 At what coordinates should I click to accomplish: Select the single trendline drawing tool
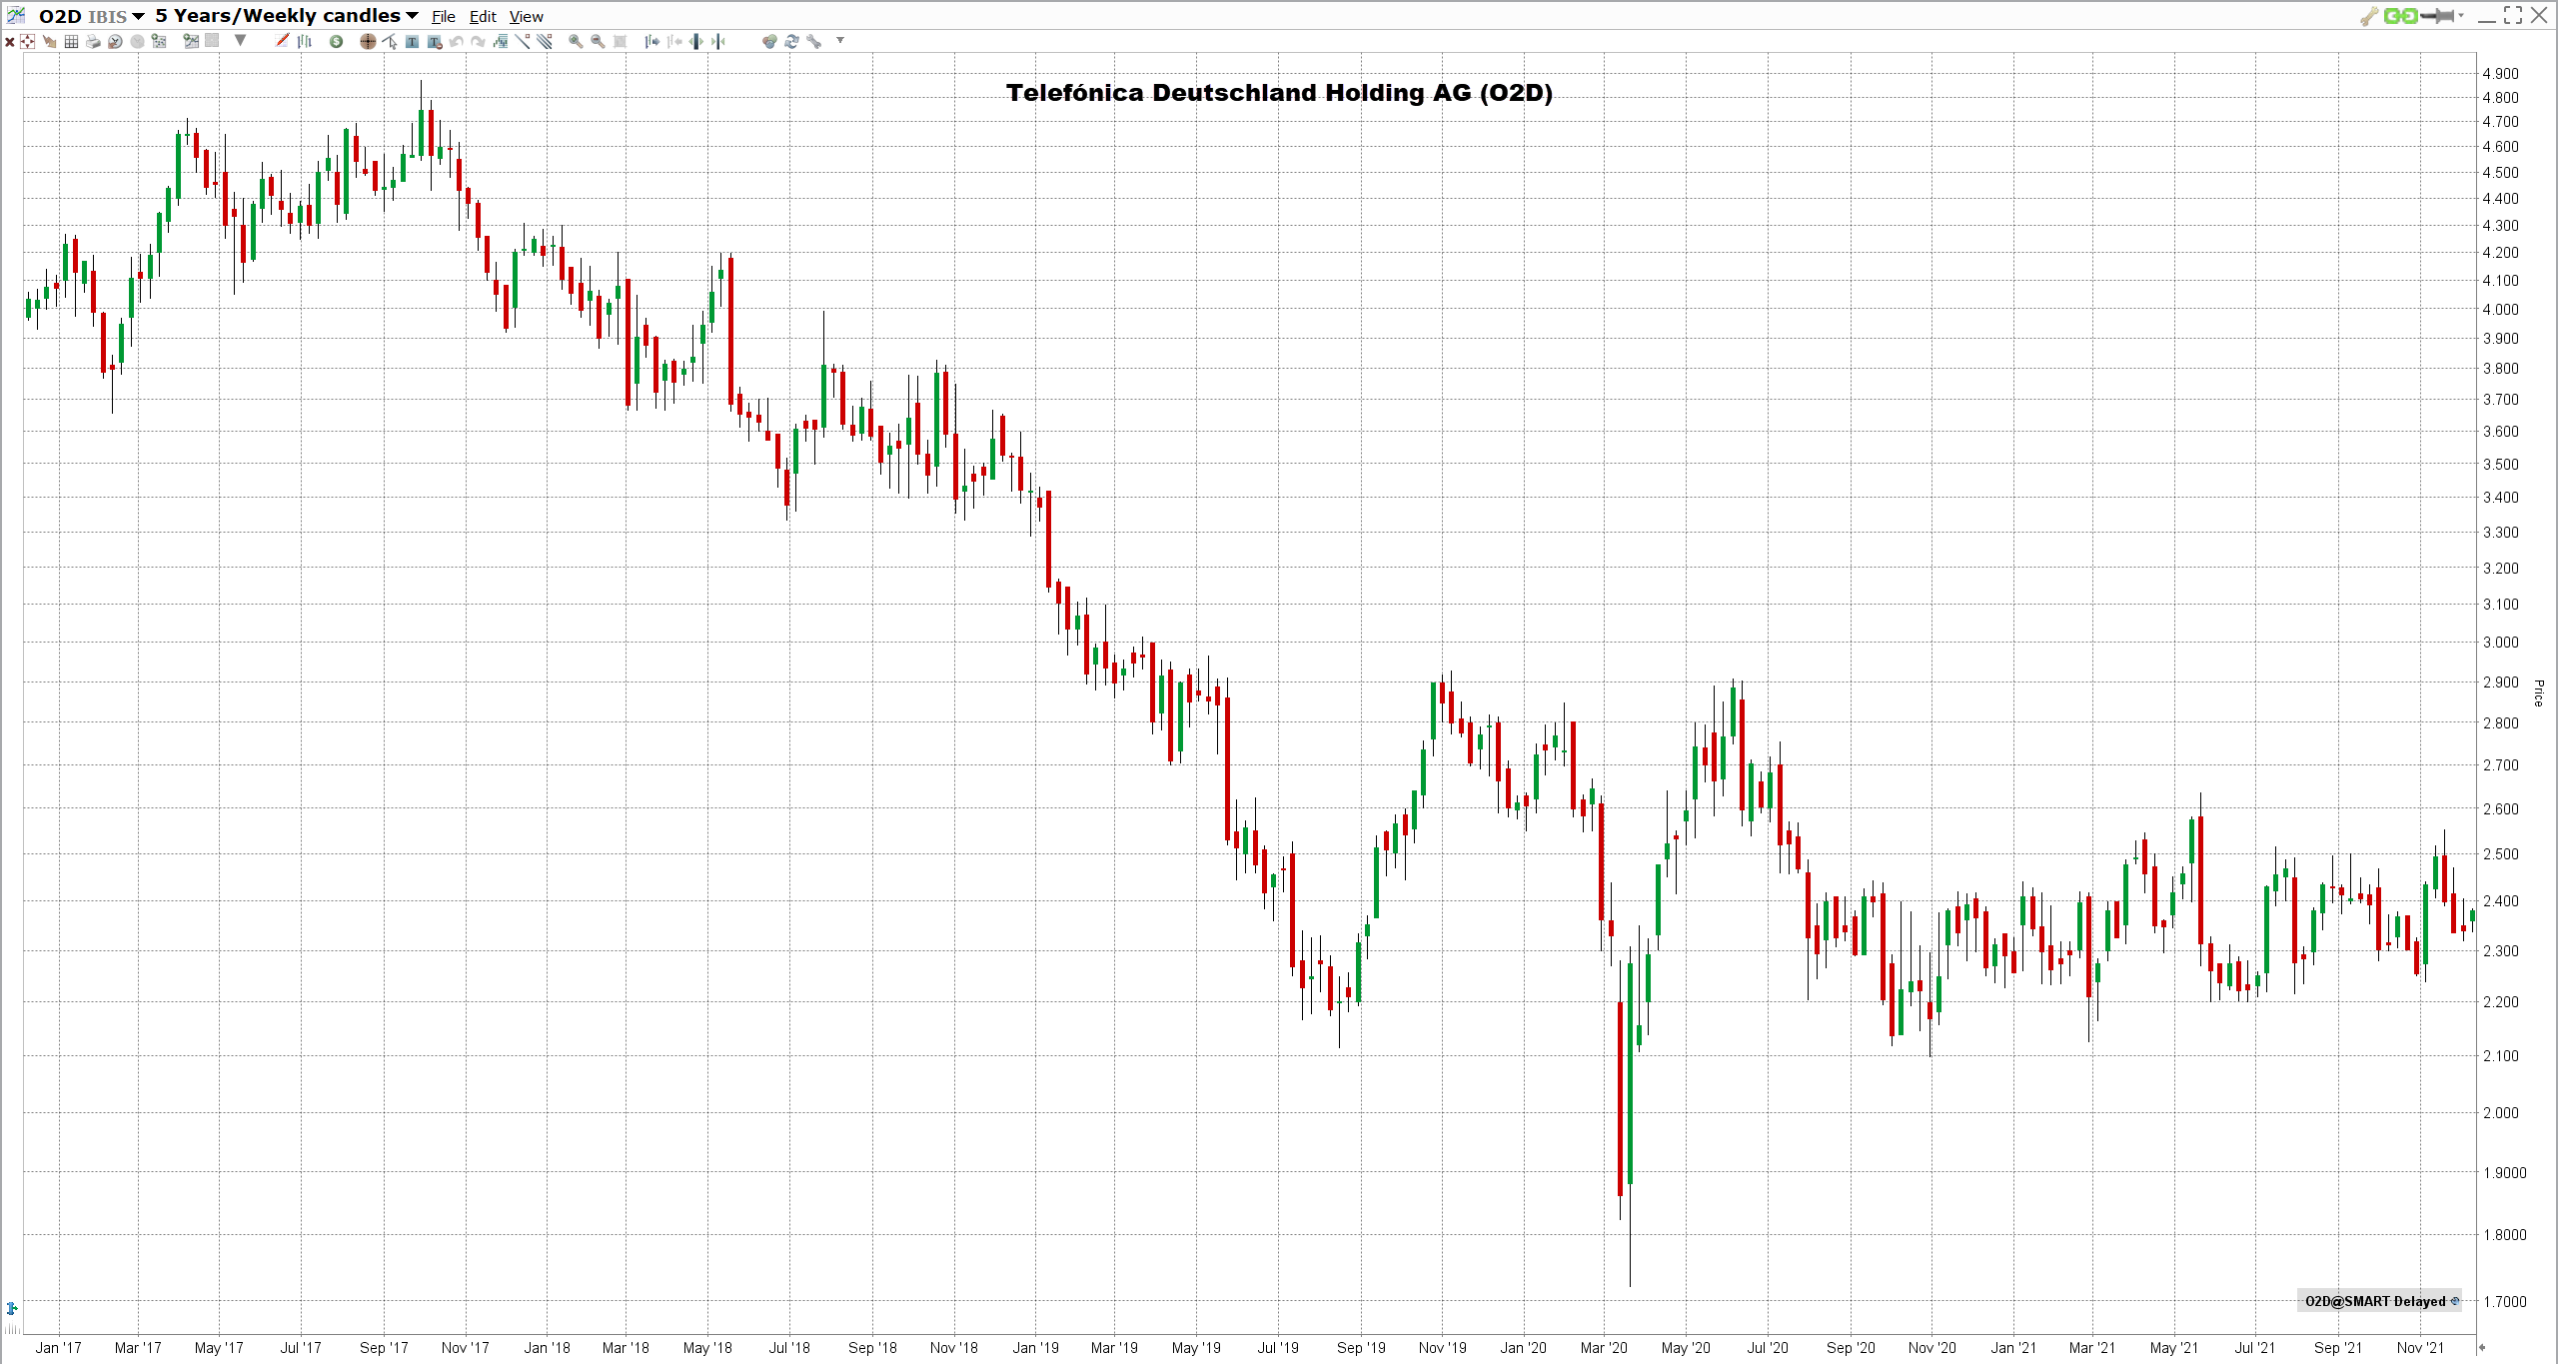522,41
